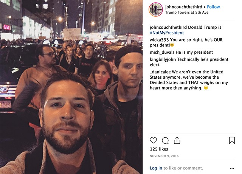Visit kingbillyjohn commenter profile

pos(163,59)
